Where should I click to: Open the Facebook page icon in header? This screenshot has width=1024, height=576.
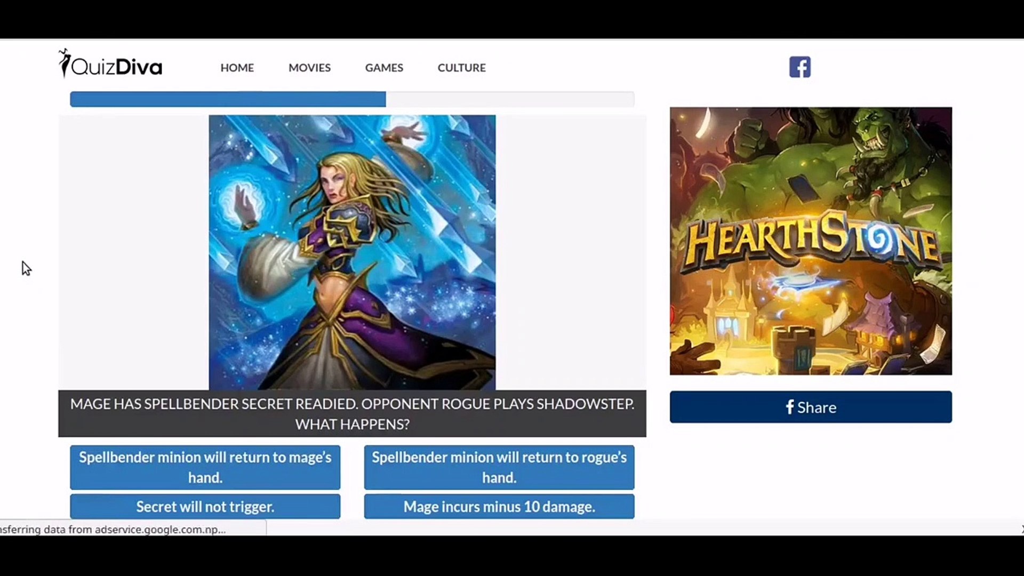(799, 67)
